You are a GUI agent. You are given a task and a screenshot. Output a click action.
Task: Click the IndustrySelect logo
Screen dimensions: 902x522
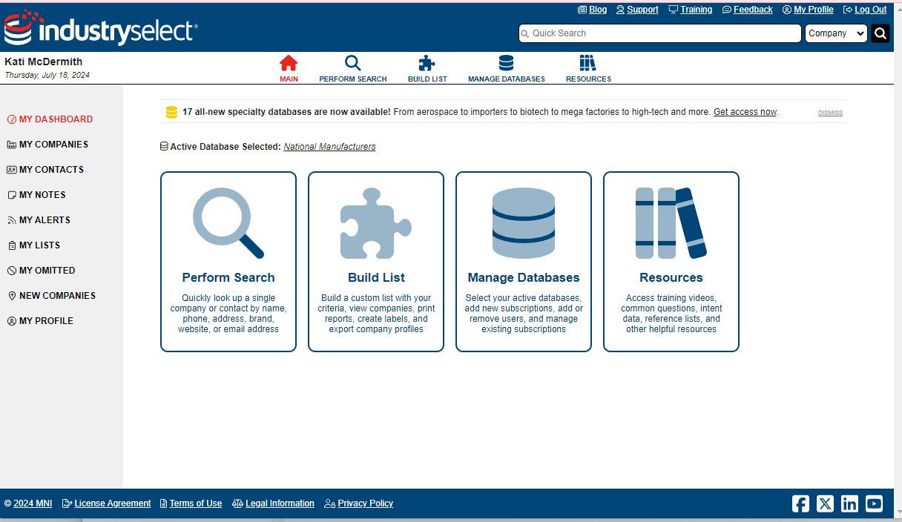tap(100, 28)
